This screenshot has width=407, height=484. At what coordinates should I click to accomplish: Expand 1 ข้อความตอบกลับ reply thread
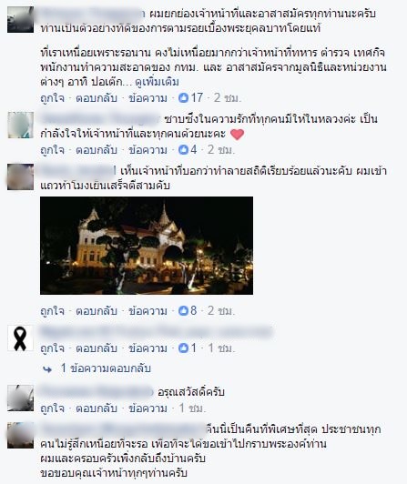click(x=106, y=368)
